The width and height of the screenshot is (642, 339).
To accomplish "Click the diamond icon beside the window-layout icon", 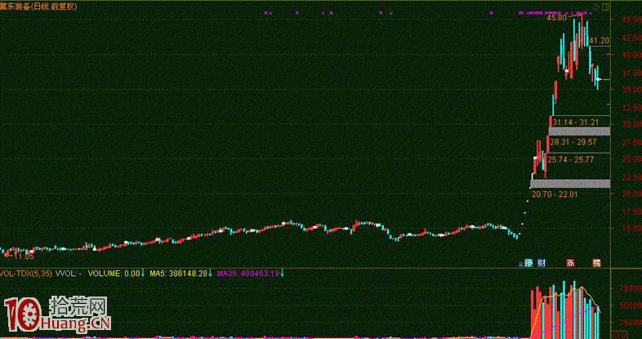I will (596, 7).
